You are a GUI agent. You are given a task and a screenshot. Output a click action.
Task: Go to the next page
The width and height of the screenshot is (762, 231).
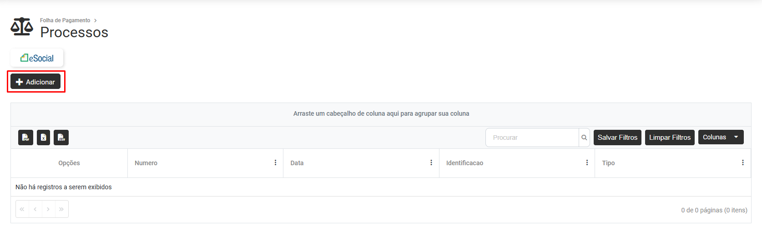48,209
